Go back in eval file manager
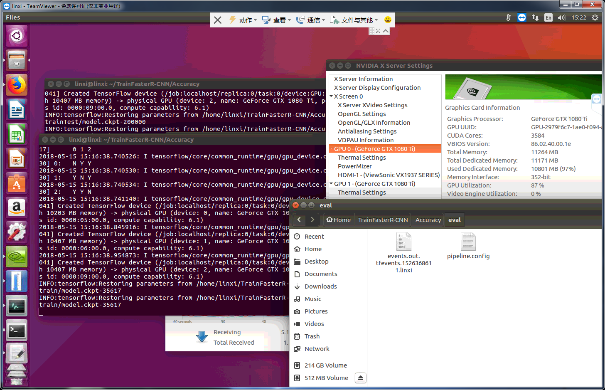Image resolution: width=605 pixels, height=390 pixels. tap(299, 220)
